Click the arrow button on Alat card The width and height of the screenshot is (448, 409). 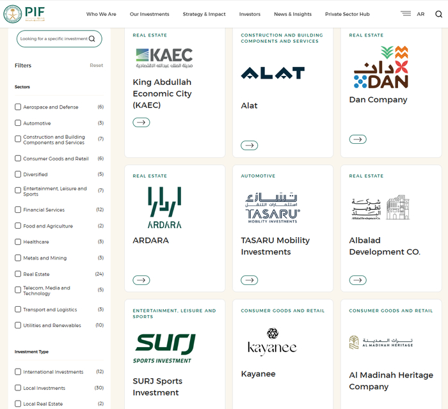pos(249,146)
